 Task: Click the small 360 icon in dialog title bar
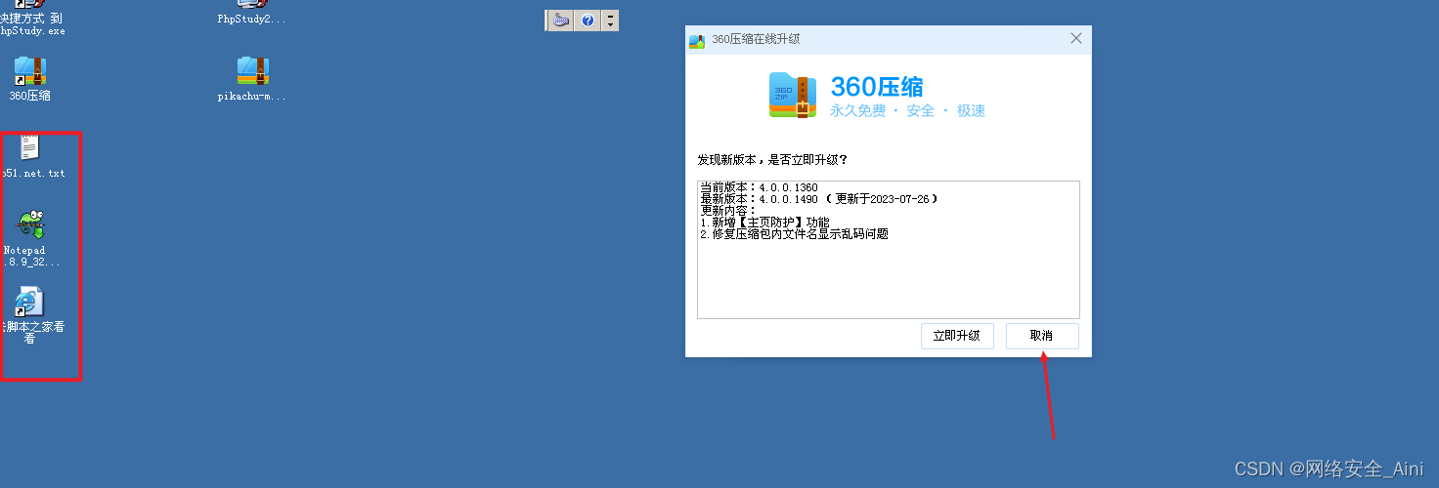pos(697,40)
